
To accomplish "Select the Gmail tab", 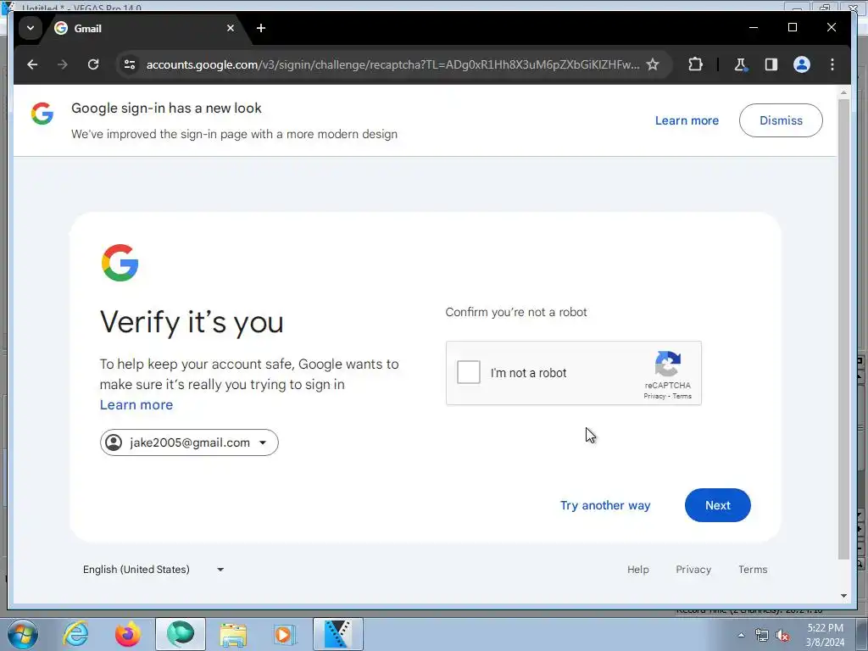I will 147,28.
